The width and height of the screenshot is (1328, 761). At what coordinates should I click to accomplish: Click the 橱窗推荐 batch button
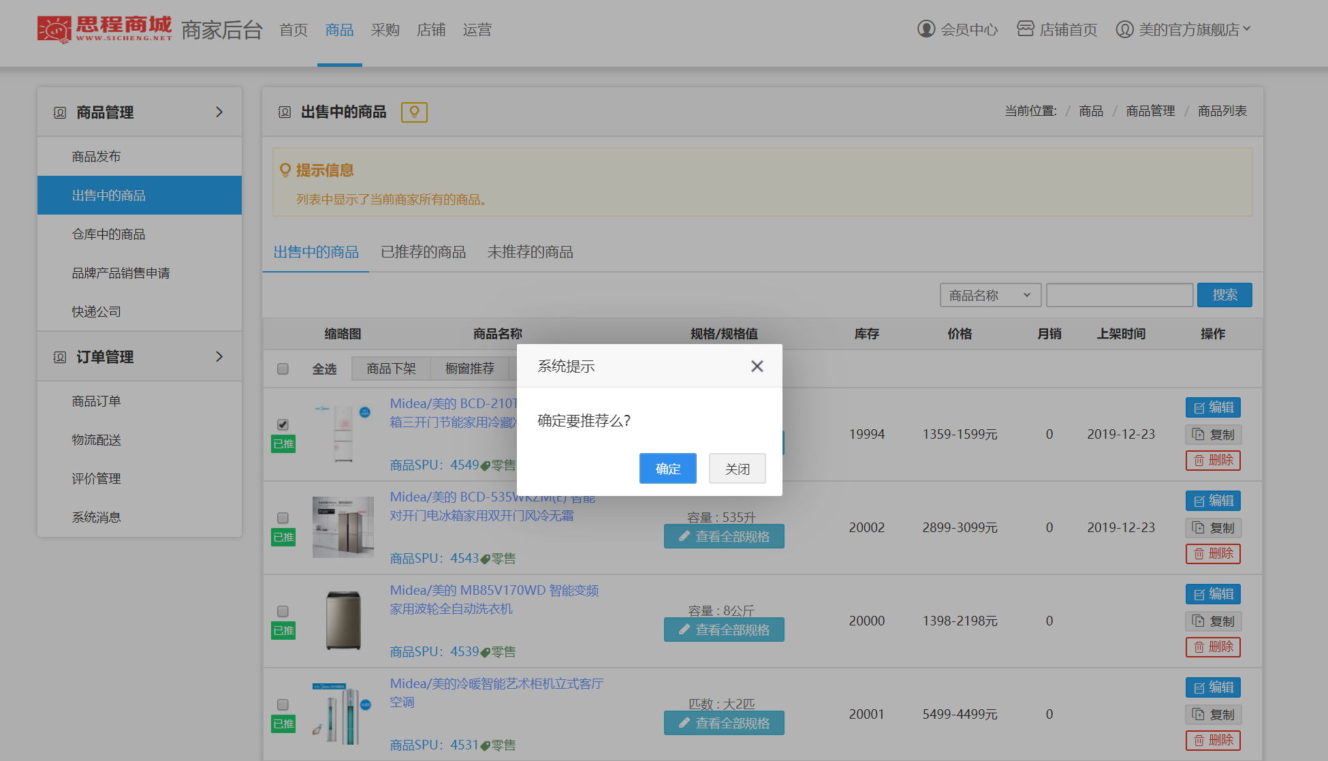click(x=469, y=369)
